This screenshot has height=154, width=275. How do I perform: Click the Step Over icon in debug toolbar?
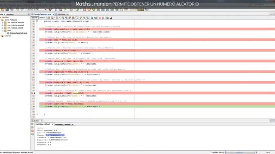98,9
